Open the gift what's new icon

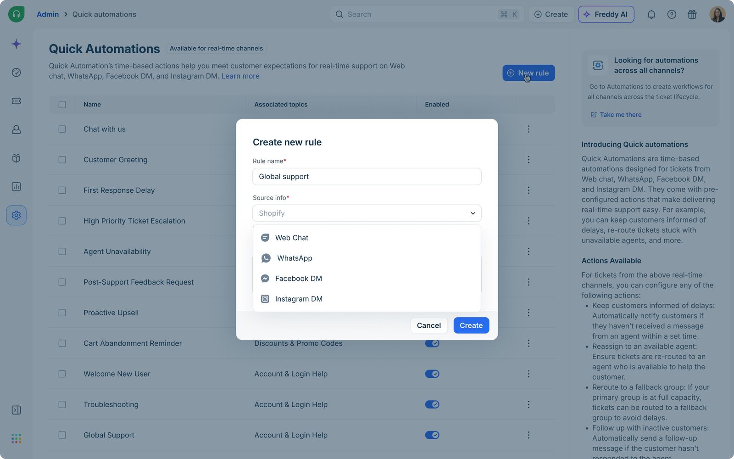click(x=692, y=14)
